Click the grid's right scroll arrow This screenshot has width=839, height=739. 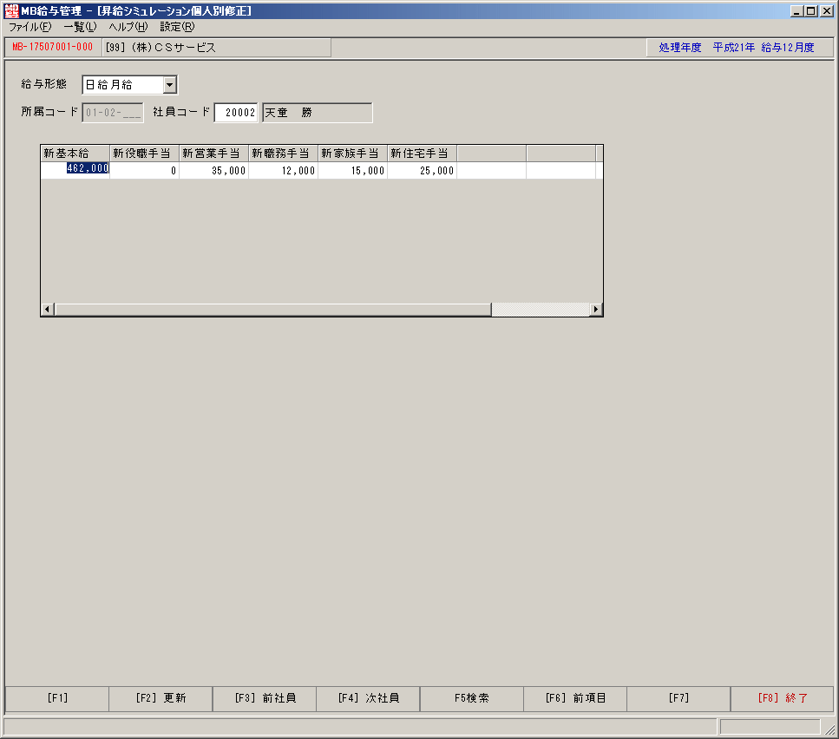click(595, 309)
